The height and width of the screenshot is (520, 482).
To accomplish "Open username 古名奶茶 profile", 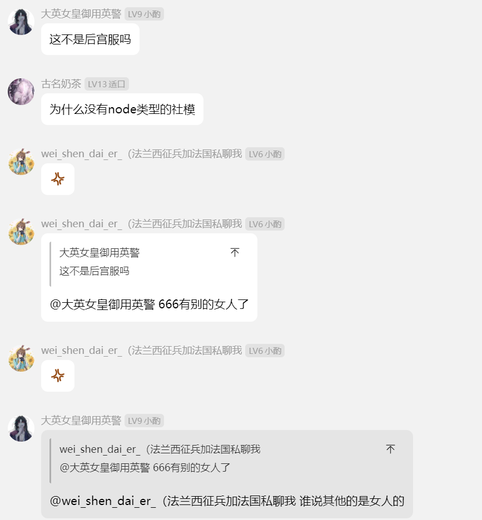I will [61, 84].
